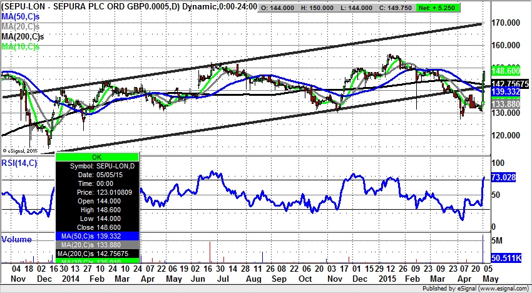Click the 73.028 RSI value marker

pyautogui.click(x=507, y=178)
